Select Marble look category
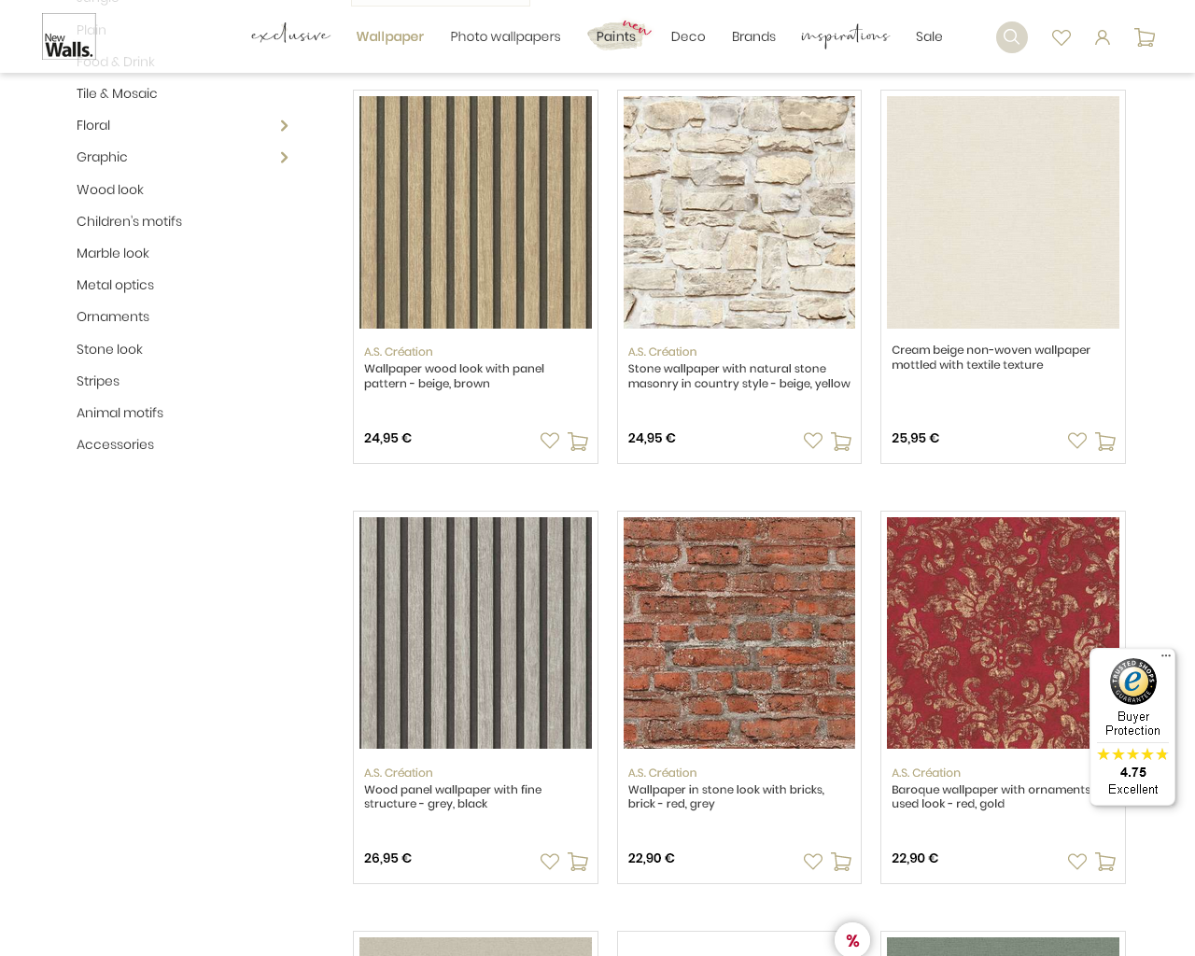Viewport: 1195px width, 956px height. pos(113,253)
